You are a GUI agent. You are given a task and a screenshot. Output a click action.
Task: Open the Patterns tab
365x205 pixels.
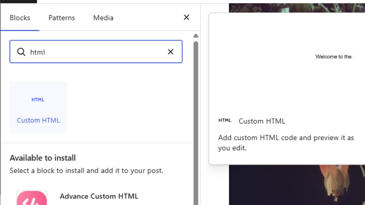coord(62,18)
